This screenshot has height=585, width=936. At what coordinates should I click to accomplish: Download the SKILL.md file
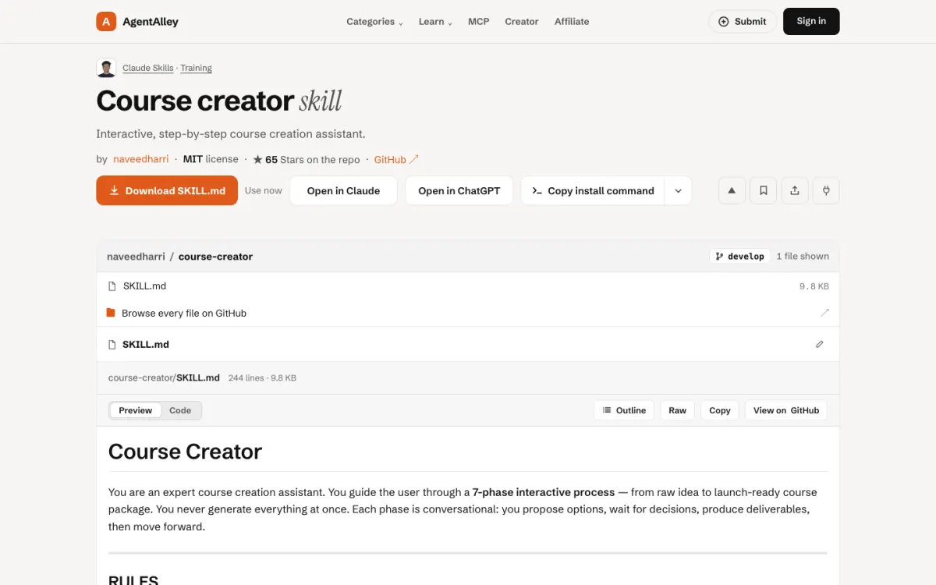[x=167, y=190]
